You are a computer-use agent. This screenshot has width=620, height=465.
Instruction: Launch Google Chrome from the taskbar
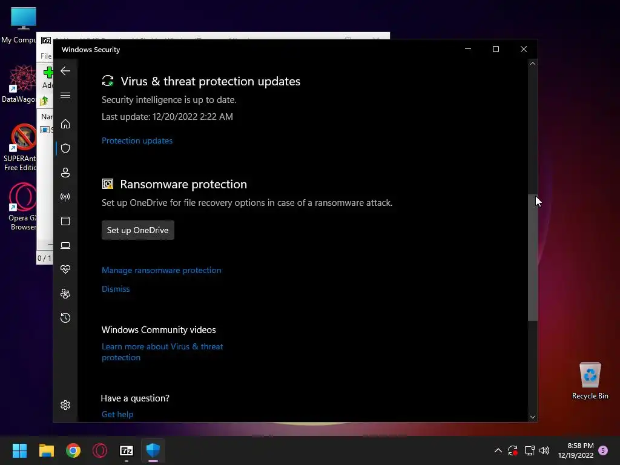coord(73,450)
